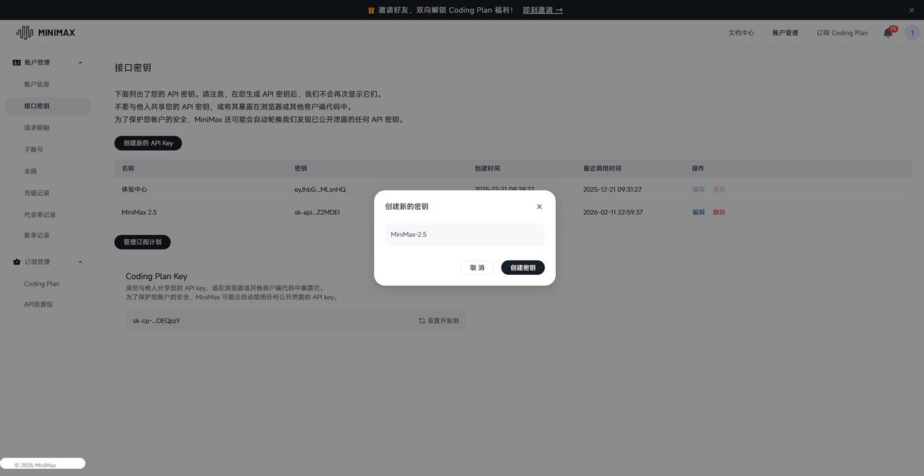Click the 订阅管理 sidebar basket icon

(x=17, y=262)
